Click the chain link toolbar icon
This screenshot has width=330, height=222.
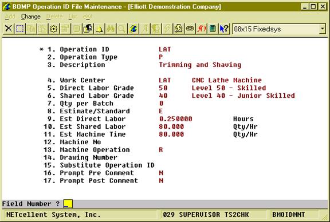190,29
